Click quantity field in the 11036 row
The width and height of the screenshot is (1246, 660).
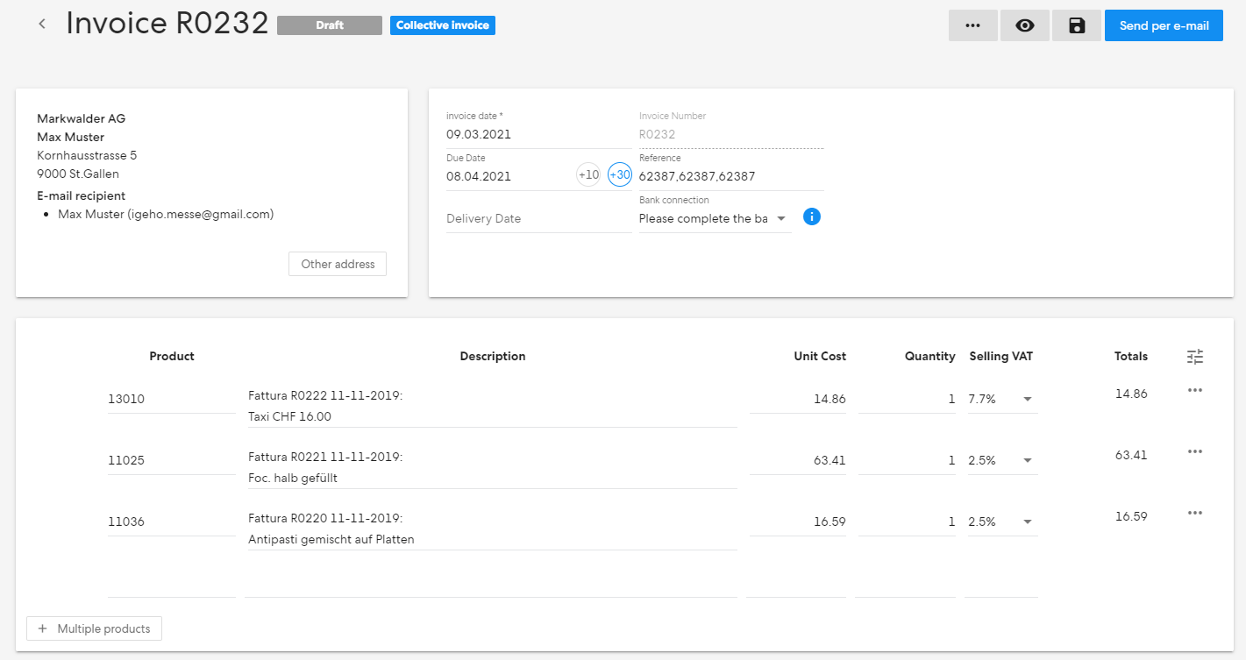[x=907, y=522]
